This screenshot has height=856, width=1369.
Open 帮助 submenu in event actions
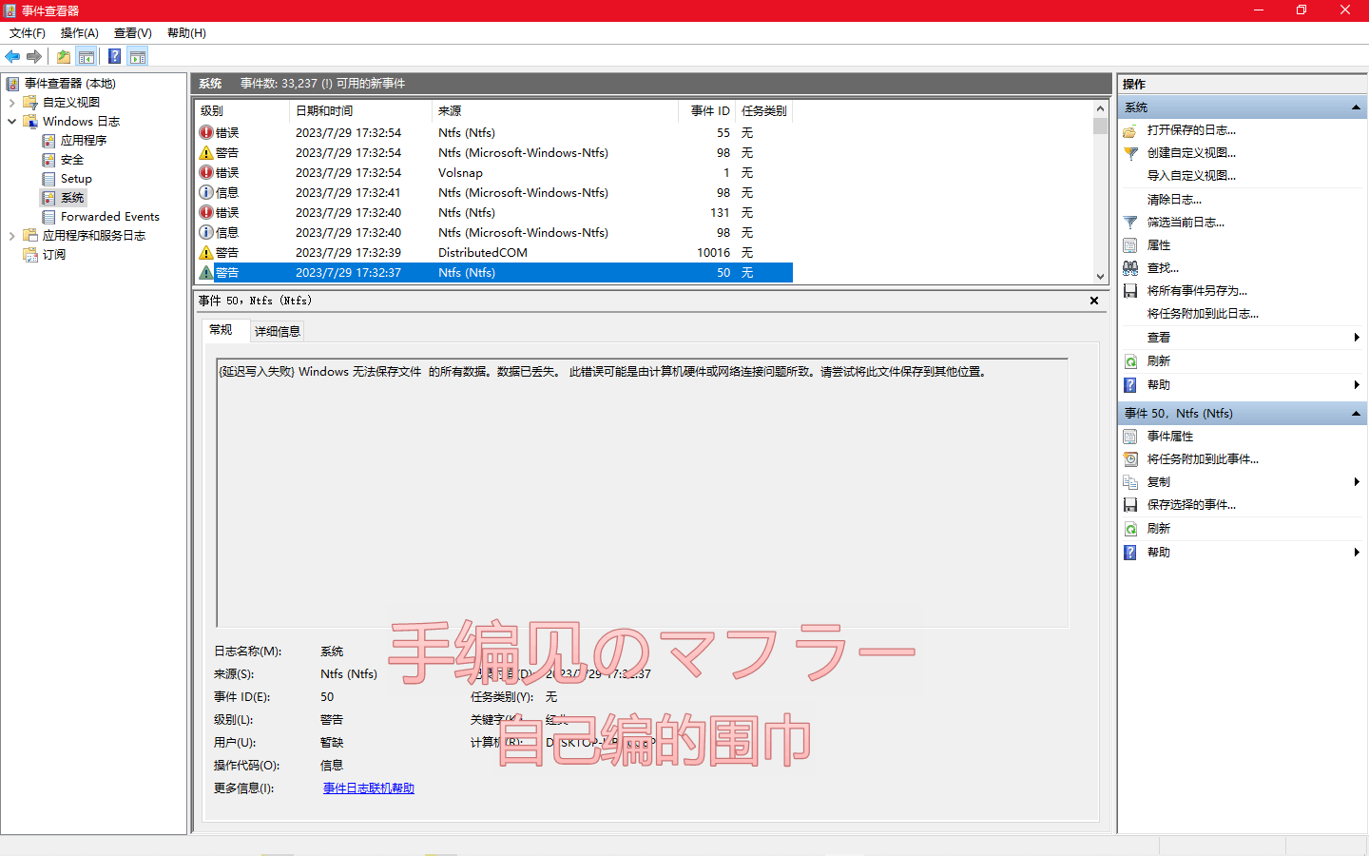click(x=1159, y=553)
